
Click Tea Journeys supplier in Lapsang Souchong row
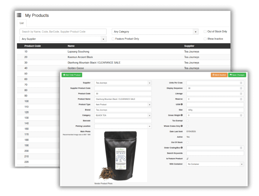click(192, 52)
